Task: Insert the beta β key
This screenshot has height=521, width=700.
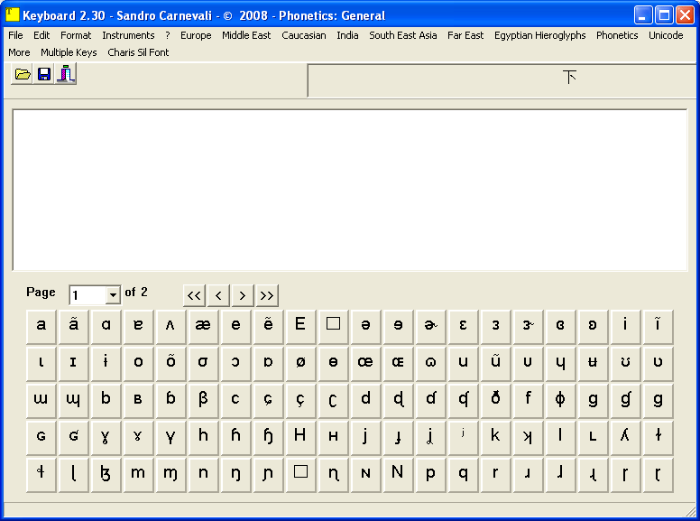Action: click(x=203, y=401)
